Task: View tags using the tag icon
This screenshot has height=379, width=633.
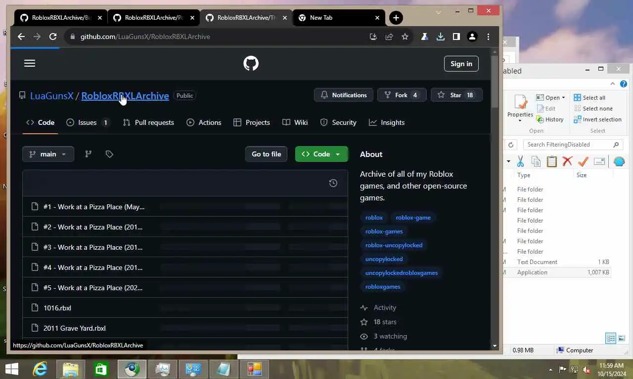Action: coord(109,154)
